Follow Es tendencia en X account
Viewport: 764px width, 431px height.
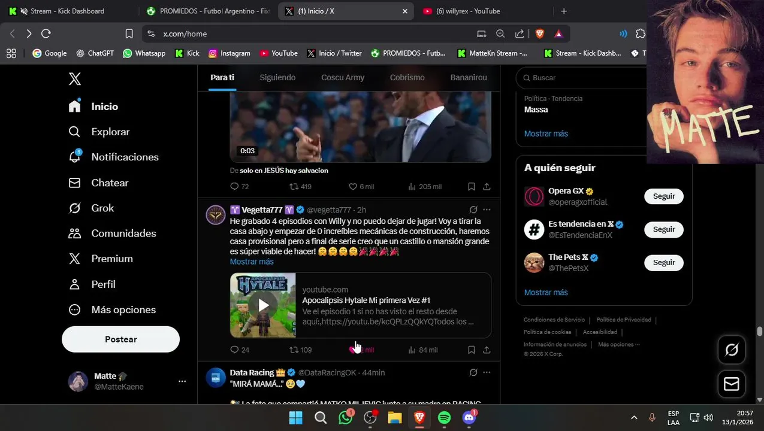(664, 229)
